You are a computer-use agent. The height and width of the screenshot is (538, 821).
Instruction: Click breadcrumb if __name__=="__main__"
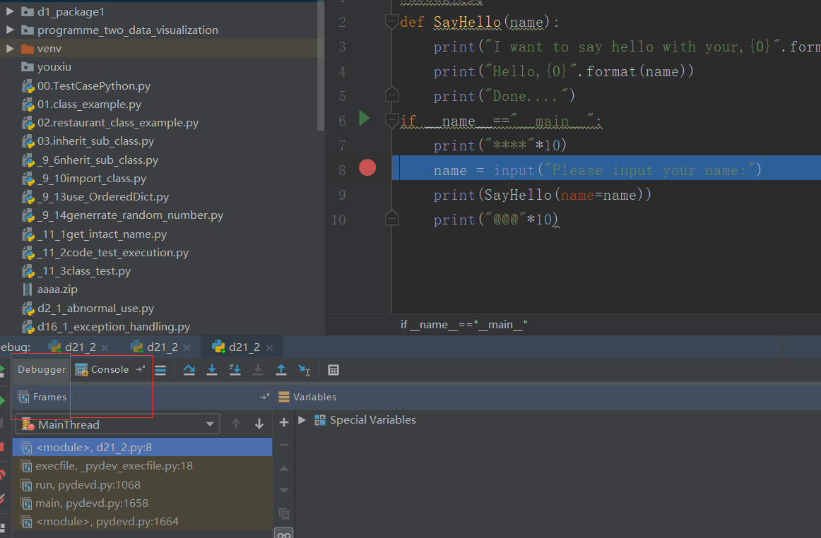coord(464,325)
